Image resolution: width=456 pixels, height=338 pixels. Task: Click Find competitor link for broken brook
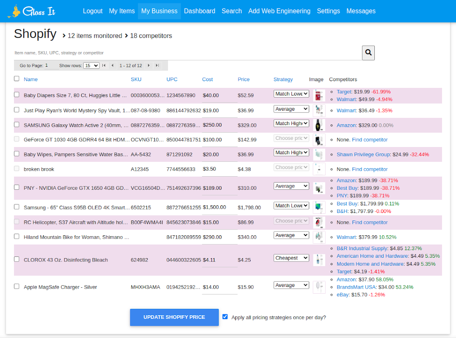coord(370,169)
